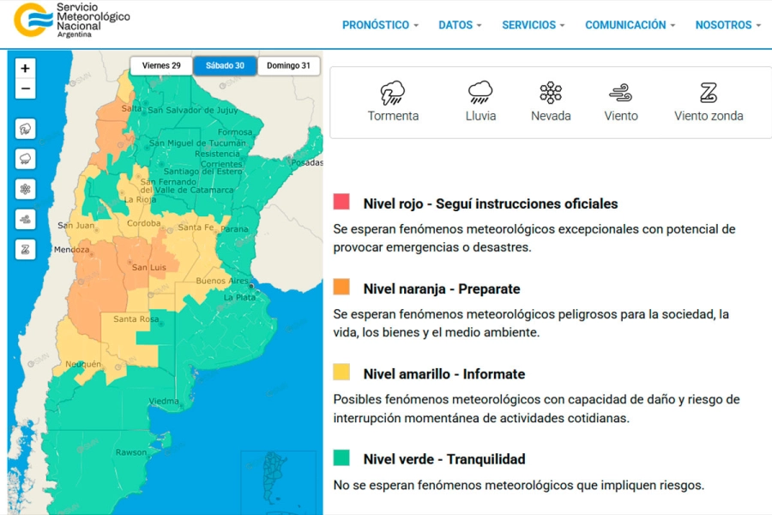Open the NOSOTROS navigation link
This screenshot has height=515, width=772.
coord(727,25)
